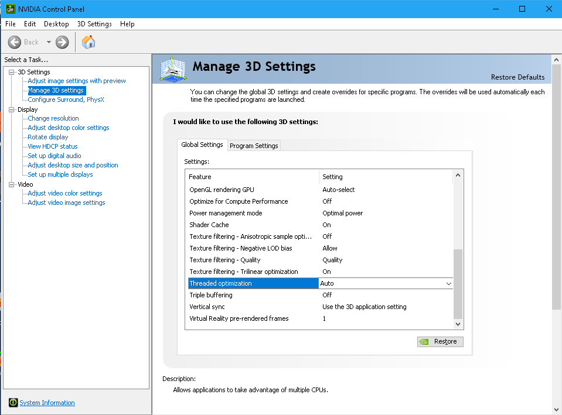Open View HDCP status
Screen dimensions: 562x415
coord(53,146)
